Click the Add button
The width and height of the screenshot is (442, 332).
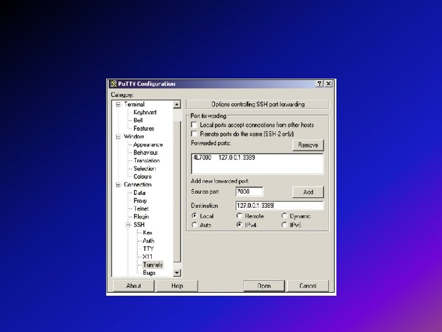pos(308,192)
